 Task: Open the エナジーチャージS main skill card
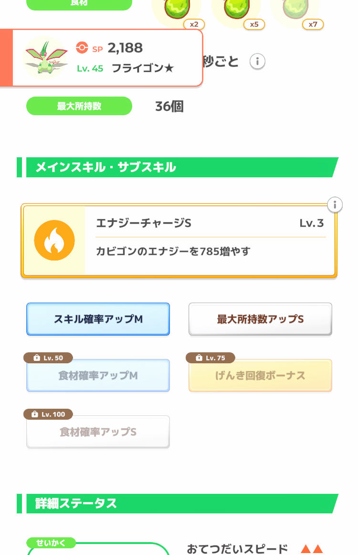(x=210, y=240)
